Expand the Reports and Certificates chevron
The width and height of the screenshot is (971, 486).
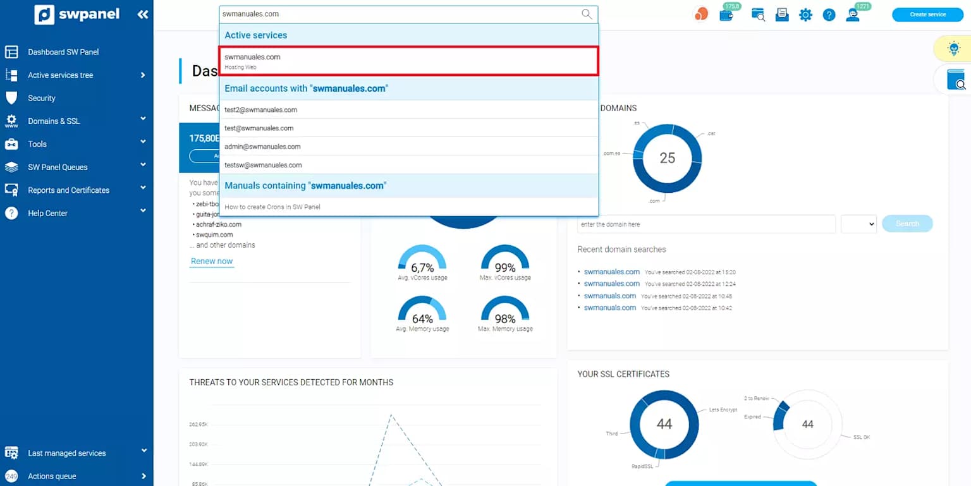pos(143,188)
